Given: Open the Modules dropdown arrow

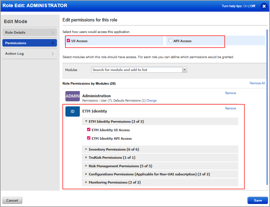Looking at the screenshot, I should [x=184, y=70].
